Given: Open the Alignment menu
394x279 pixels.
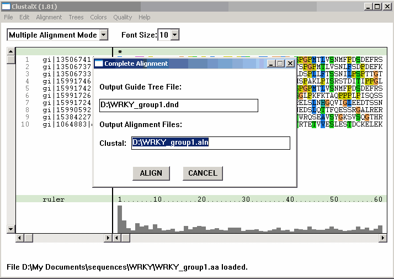Looking at the screenshot, I should point(49,17).
